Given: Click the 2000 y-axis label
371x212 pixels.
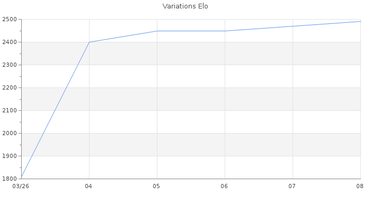Looking at the screenshot, I should 10,133.
